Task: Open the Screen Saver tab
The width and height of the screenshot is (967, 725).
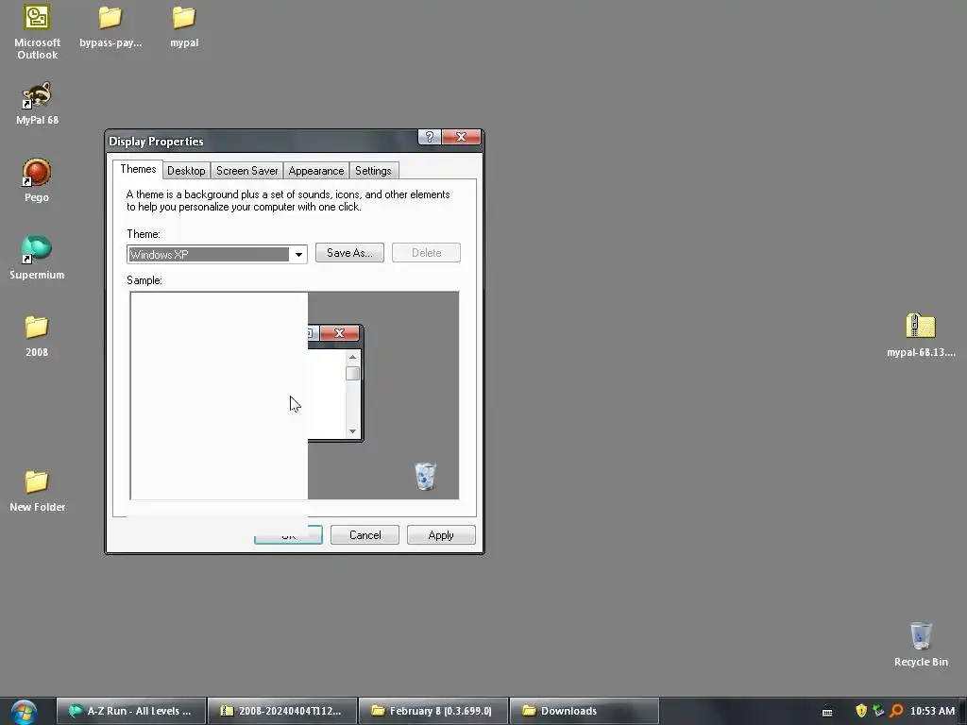Action: click(246, 171)
